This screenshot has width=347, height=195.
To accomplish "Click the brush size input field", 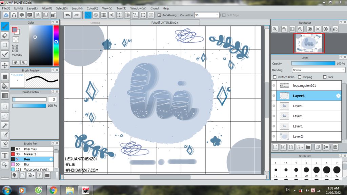I will (x=52, y=99).
